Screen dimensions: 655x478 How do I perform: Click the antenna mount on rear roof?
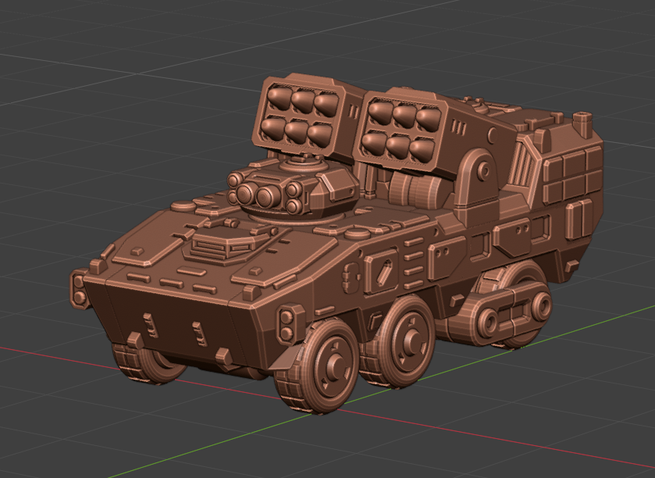click(x=582, y=123)
